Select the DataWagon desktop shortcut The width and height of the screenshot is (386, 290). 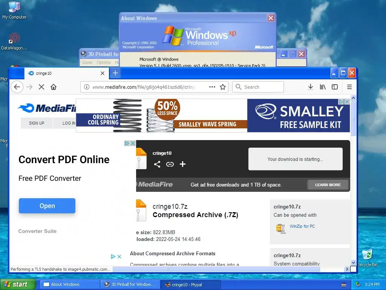tap(14, 42)
